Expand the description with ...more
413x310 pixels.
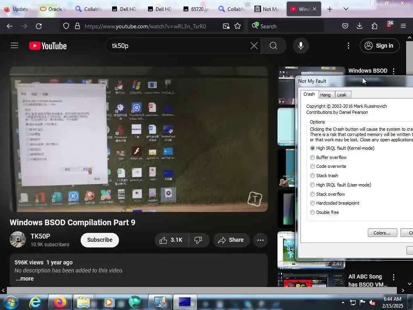(25, 279)
